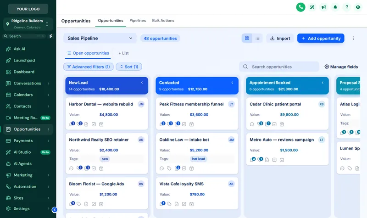Click the help question mark icon
Viewport: 367px width, 218px height.
pyautogui.click(x=347, y=7)
